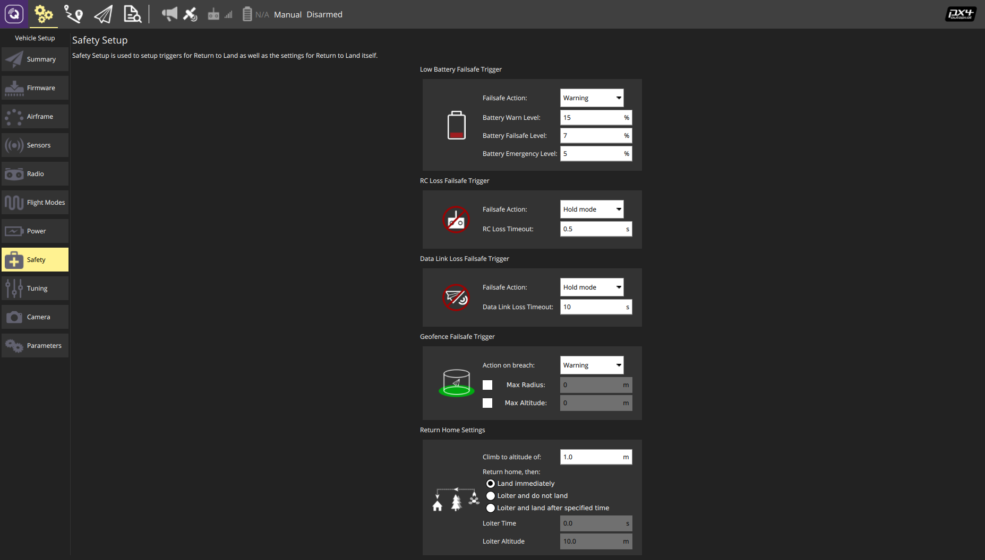
Task: Expand Geofence Action on breach dropdown
Action: (592, 365)
